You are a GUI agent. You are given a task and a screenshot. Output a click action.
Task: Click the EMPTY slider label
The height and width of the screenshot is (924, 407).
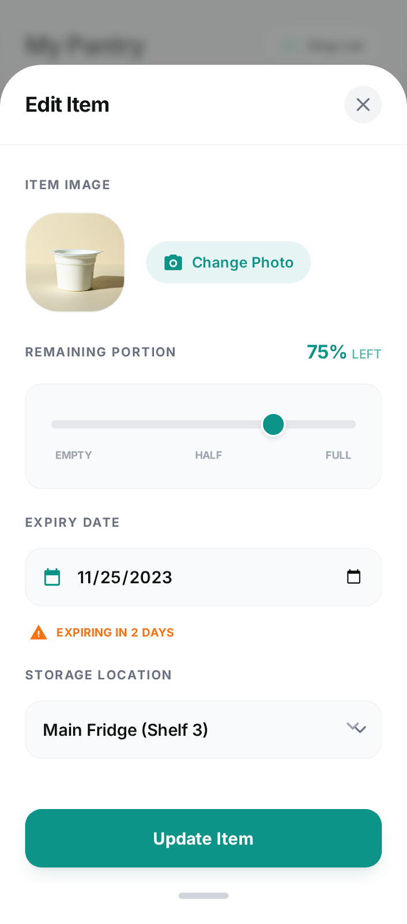[x=73, y=455]
